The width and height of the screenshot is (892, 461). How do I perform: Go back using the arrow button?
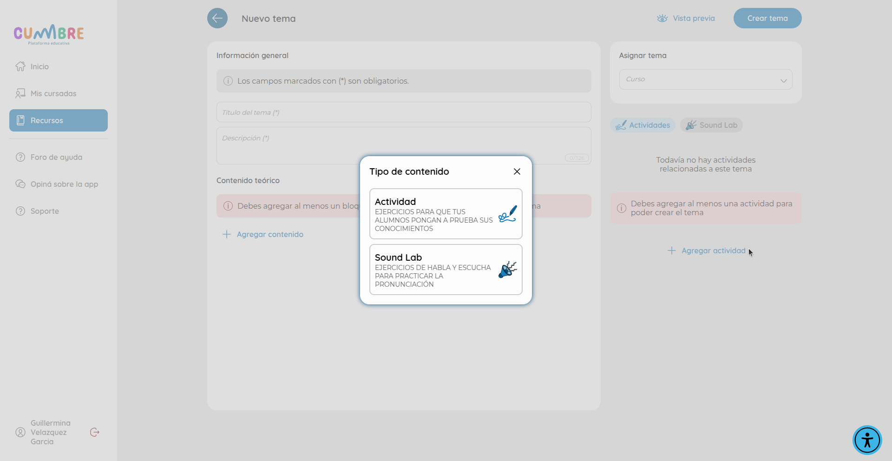tap(217, 18)
